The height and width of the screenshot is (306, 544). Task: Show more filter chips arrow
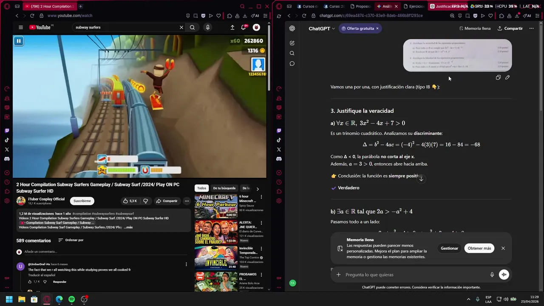258,189
